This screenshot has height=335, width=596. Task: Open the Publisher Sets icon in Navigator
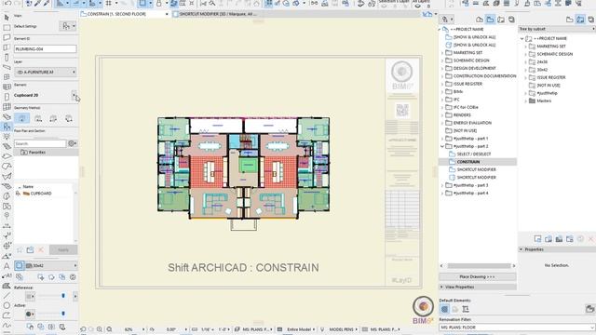[x=511, y=20]
